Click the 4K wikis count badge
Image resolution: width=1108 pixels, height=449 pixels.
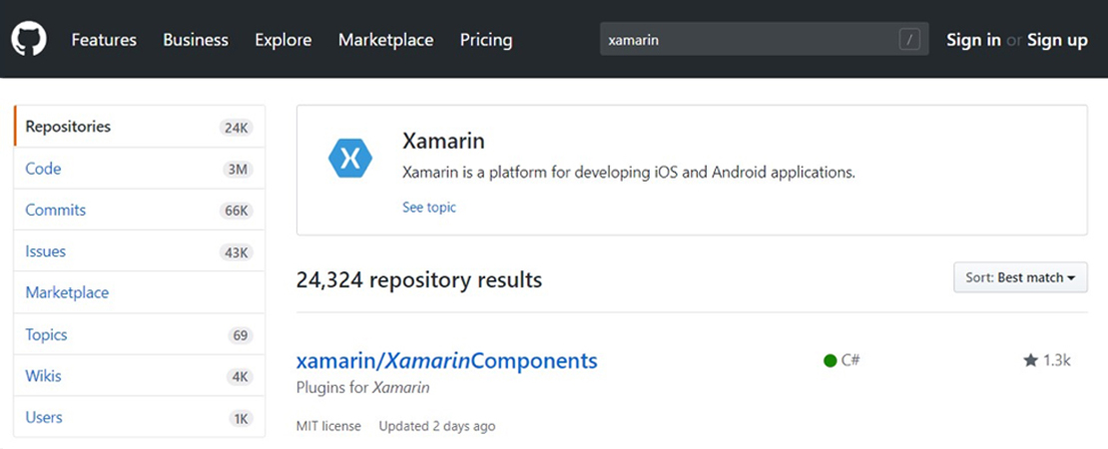[240, 377]
